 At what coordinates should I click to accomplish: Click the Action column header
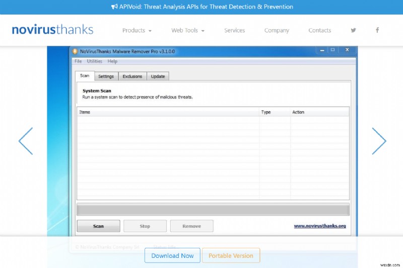[x=319, y=112]
